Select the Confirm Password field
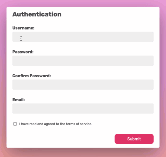 83,85
